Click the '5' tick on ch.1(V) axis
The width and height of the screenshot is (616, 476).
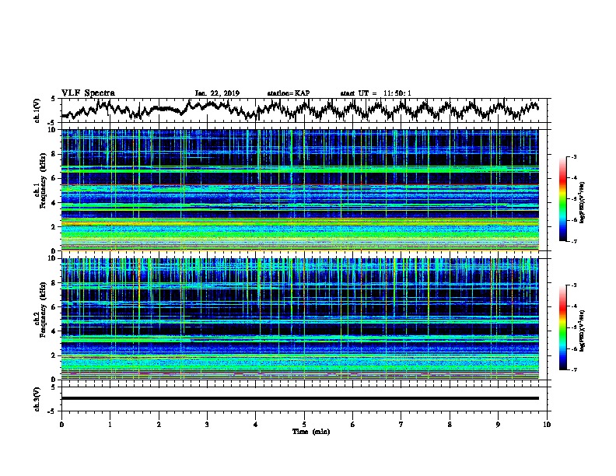pyautogui.click(x=54, y=99)
